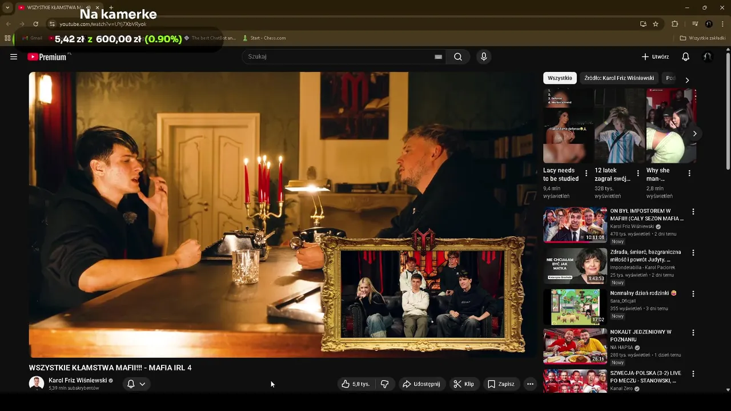Open a new browser tab
Image resolution: width=731 pixels, height=411 pixels.
click(x=111, y=7)
